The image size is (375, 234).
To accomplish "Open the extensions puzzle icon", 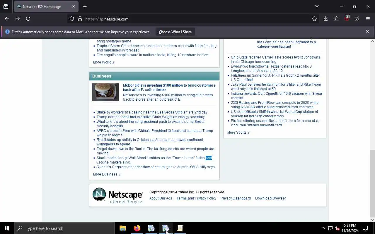I will tap(336, 19).
